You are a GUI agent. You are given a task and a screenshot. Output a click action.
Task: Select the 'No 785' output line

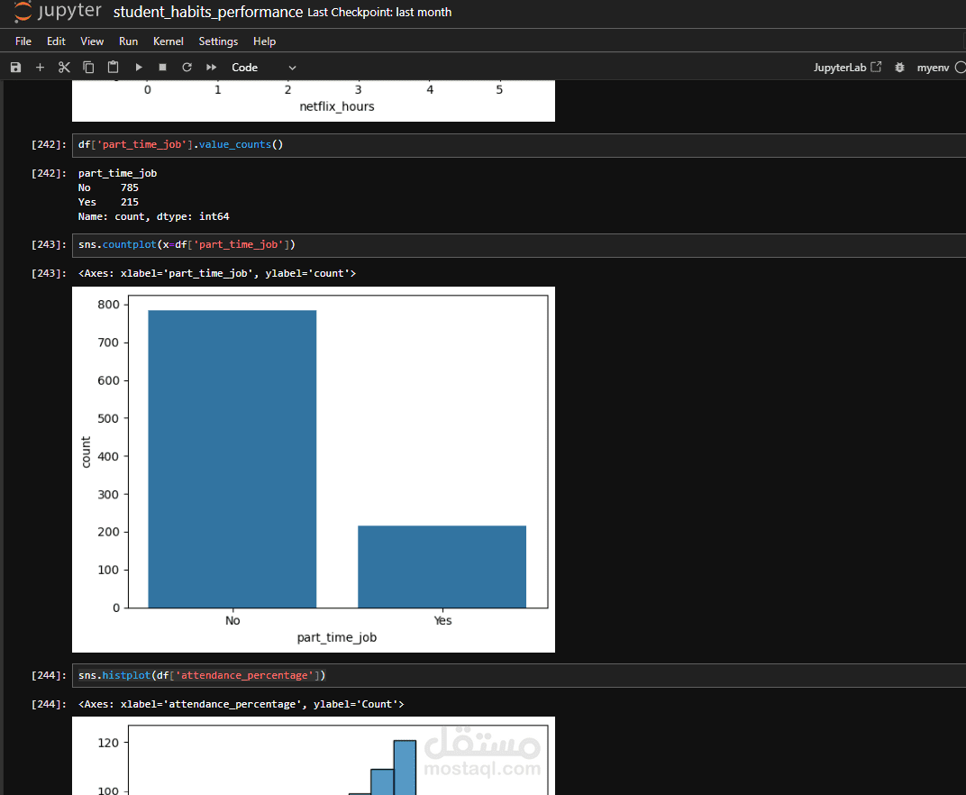pos(108,187)
